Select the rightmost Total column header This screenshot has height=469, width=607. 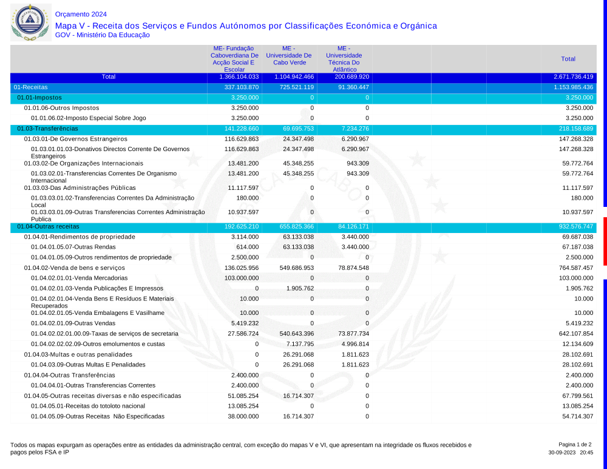tap(568, 59)
